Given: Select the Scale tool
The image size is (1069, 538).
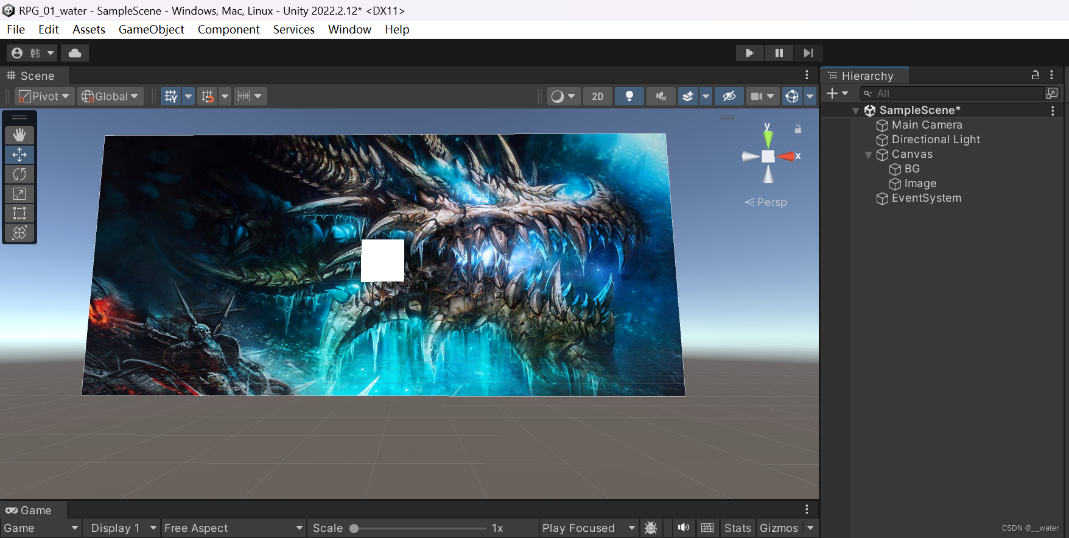Looking at the screenshot, I should click(19, 194).
